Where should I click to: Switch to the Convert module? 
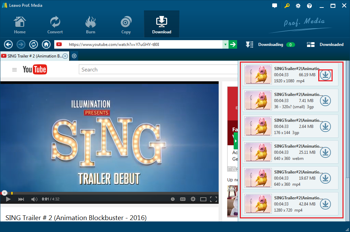(55, 24)
